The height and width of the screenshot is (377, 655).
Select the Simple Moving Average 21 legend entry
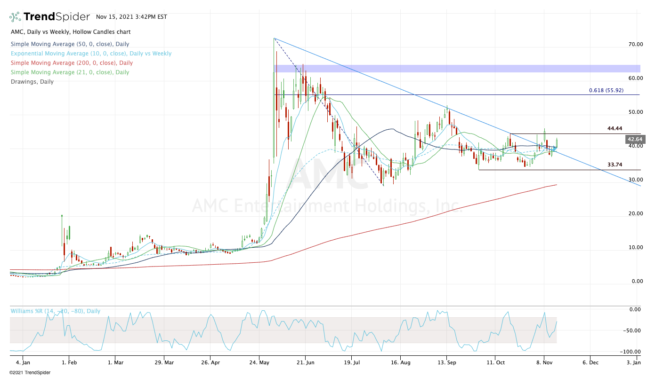tap(70, 72)
